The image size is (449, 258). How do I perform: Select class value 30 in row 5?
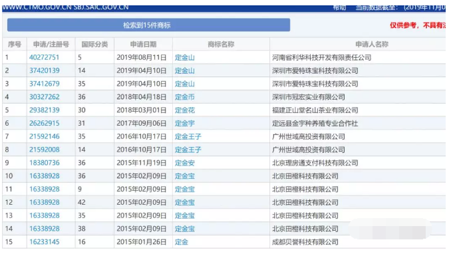tap(82, 110)
